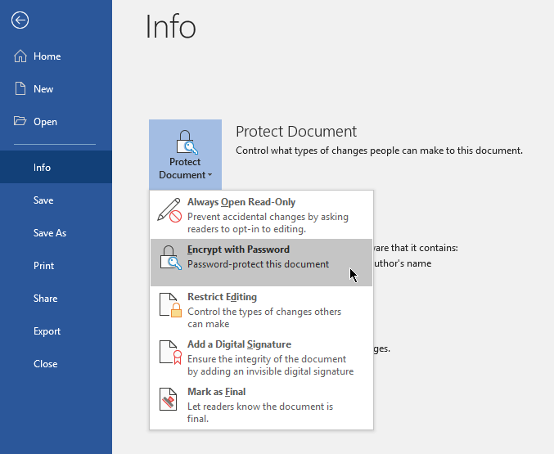
Task: Click the Home house icon in sidebar
Action: pyautogui.click(x=20, y=56)
